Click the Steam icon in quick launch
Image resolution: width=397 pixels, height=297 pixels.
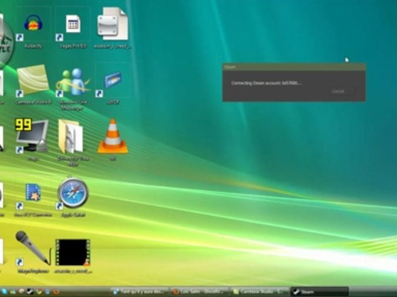[30, 292]
